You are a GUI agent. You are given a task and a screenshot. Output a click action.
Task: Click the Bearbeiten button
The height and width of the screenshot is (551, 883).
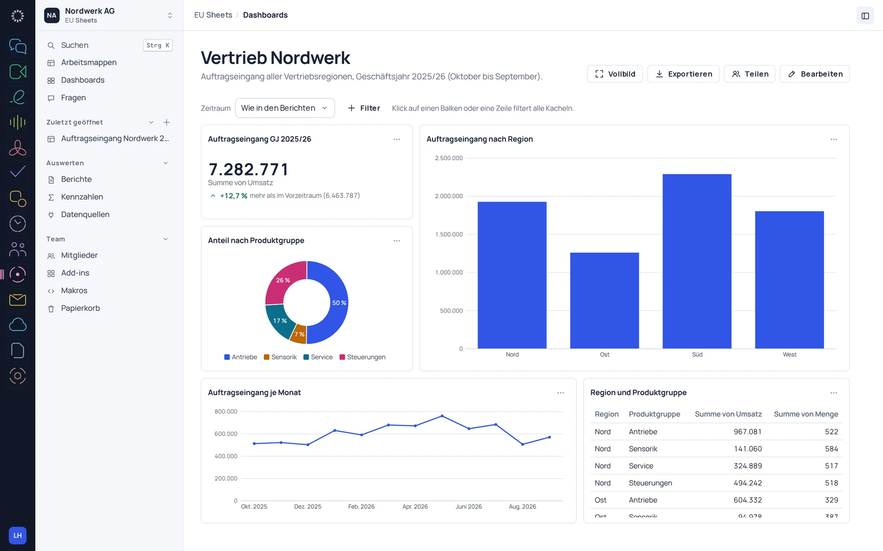[x=815, y=74]
